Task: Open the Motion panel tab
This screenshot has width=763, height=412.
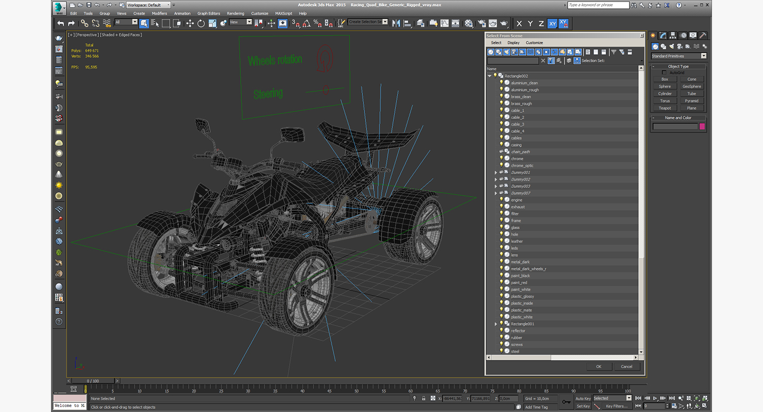Action: point(683,36)
